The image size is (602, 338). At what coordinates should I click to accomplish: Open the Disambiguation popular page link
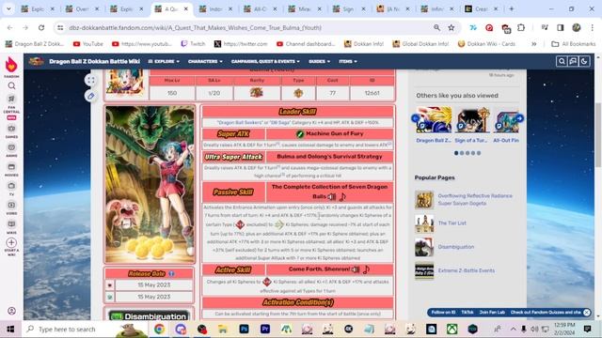[456, 247]
